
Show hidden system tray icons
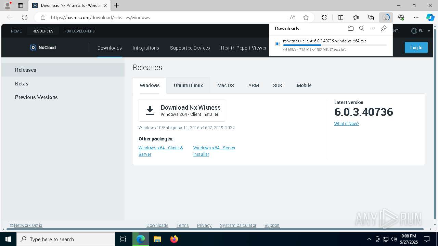[x=369, y=239]
